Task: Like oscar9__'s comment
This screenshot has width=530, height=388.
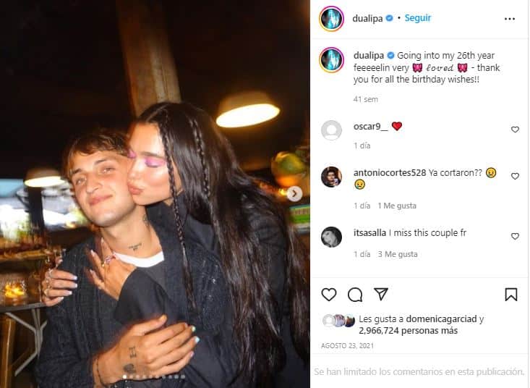Action: pos(515,130)
